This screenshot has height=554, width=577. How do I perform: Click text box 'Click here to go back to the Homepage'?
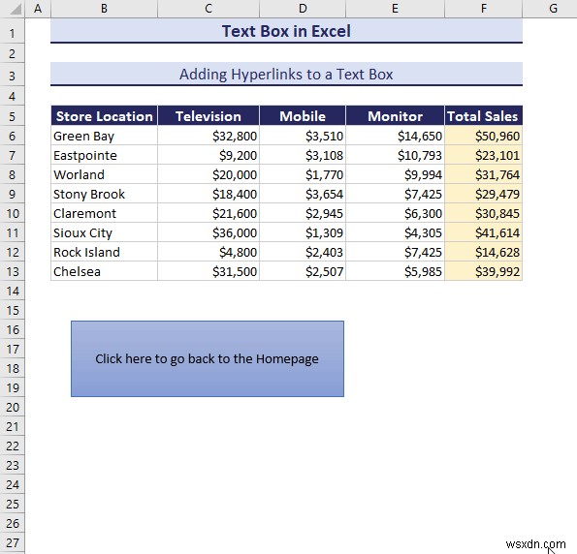pos(208,358)
